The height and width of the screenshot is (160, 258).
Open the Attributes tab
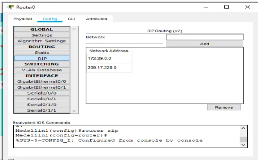(x=97, y=19)
